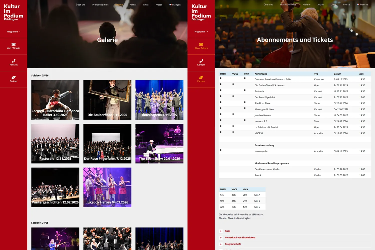
Task: Open the Jukebox Heroes 04.03.2026 thumbnail
Action: pos(107,187)
